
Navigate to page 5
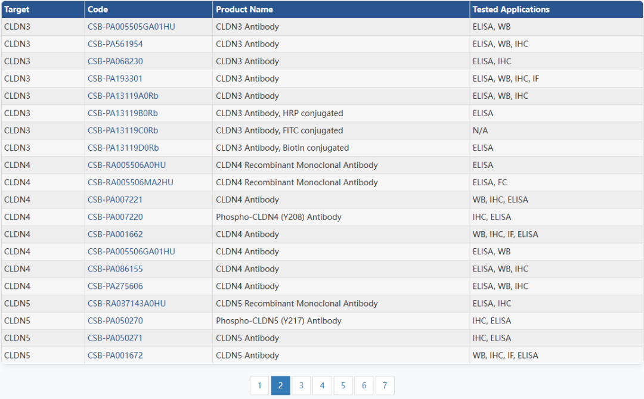343,385
